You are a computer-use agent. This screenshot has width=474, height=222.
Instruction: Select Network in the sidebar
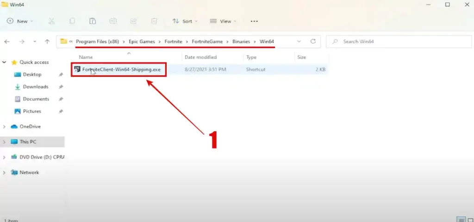(x=29, y=173)
